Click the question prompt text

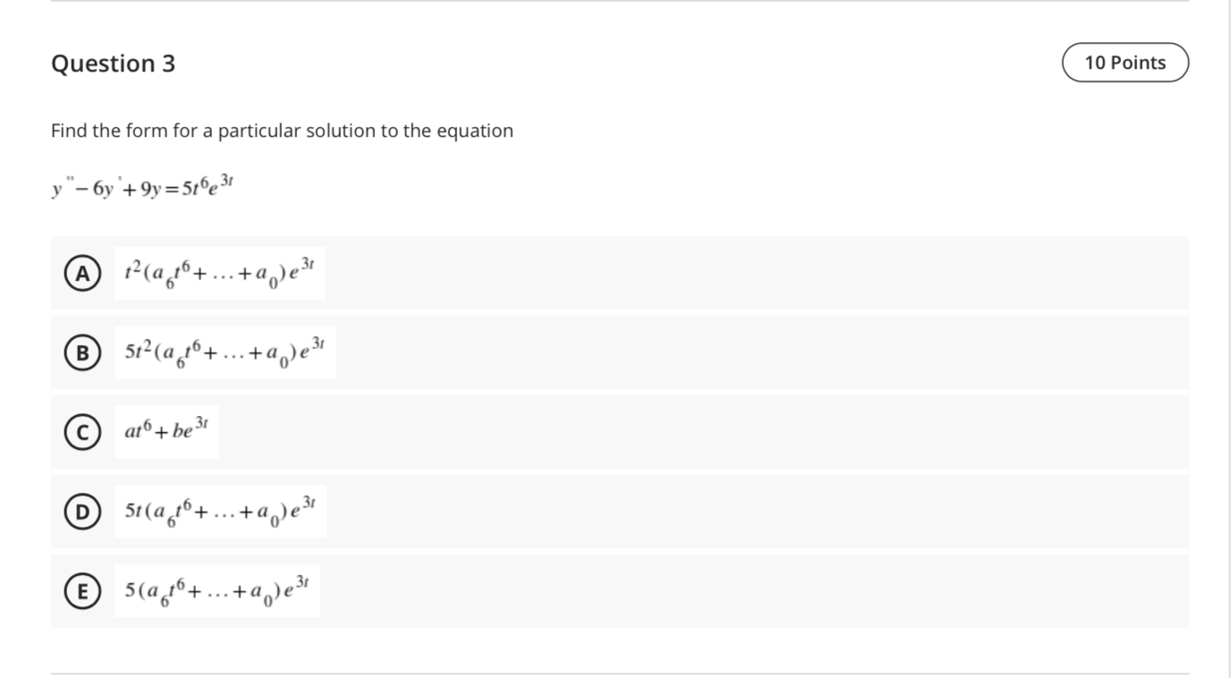click(281, 131)
